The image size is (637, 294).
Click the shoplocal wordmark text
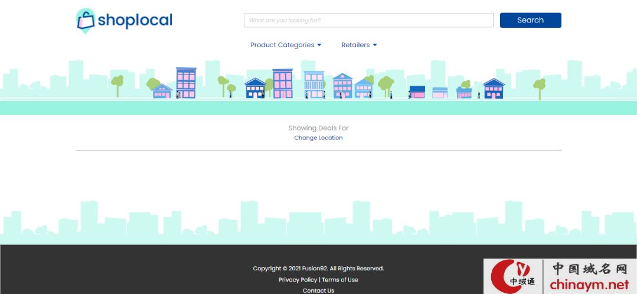pyautogui.click(x=135, y=20)
